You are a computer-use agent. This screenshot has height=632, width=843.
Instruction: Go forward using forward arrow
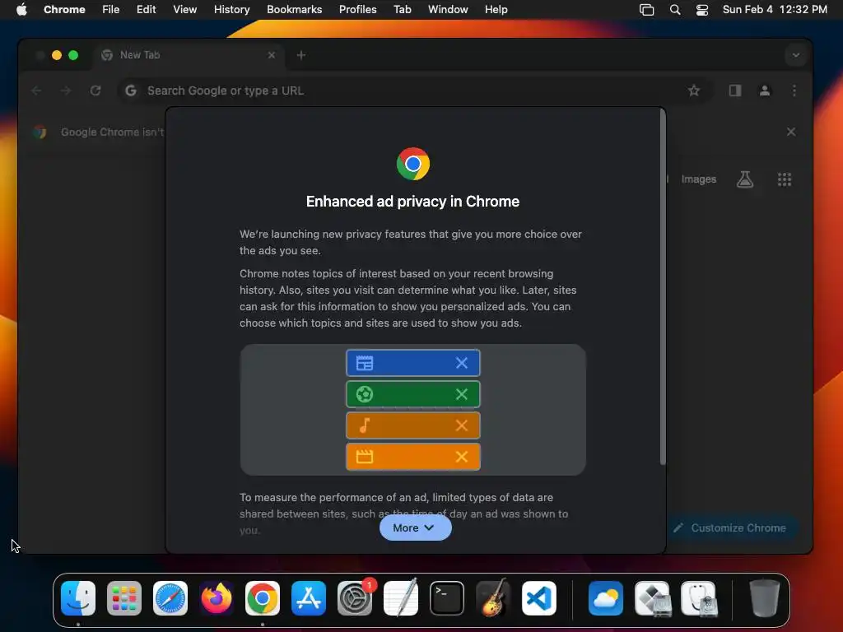[66, 91]
